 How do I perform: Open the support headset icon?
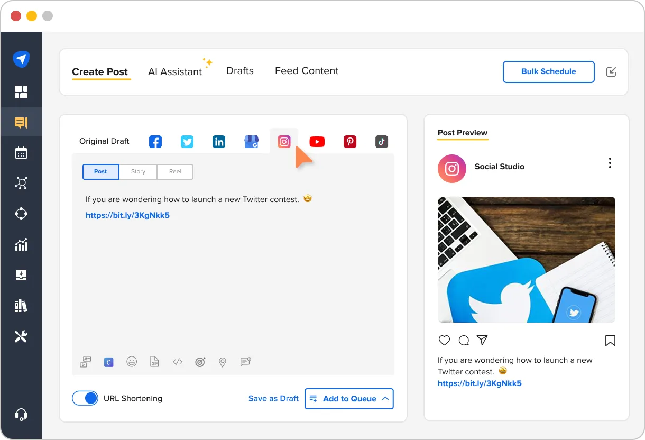click(21, 414)
